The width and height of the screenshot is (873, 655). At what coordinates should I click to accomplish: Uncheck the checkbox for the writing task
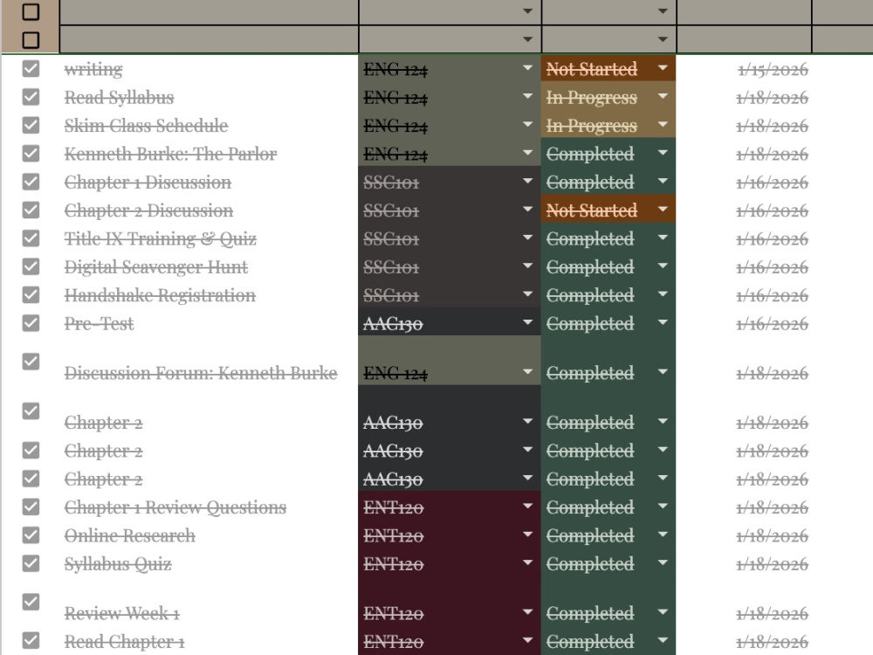click(31, 68)
